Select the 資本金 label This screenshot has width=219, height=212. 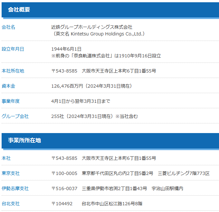8,86
